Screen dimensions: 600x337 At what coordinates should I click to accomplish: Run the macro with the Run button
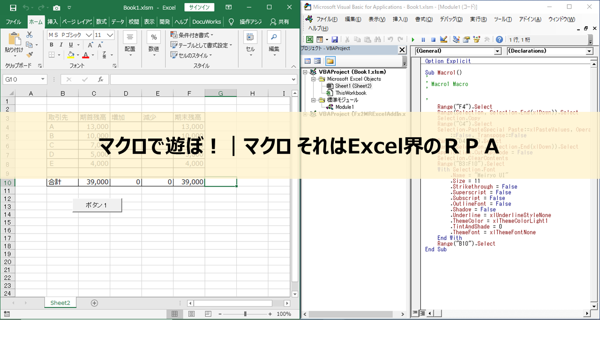pyautogui.click(x=413, y=39)
